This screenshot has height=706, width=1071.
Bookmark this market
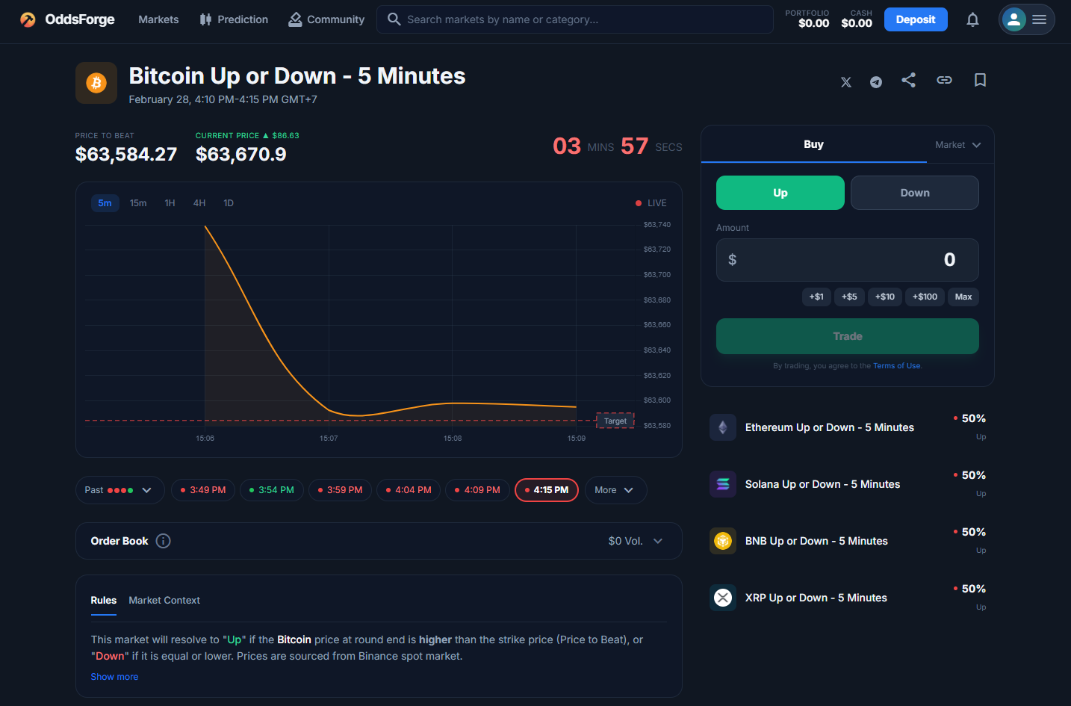pyautogui.click(x=980, y=80)
